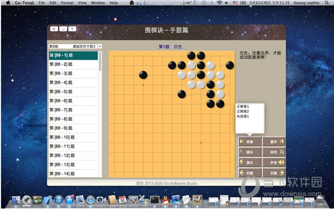Open the Format menu

(67, 3)
